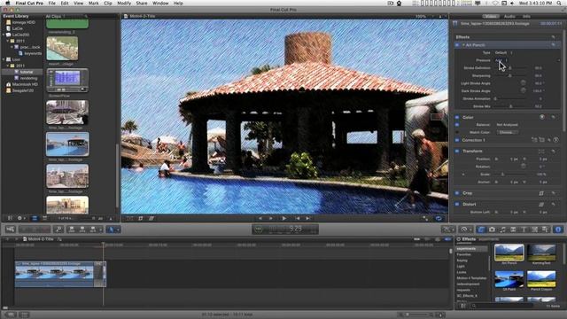Switch Event Browser to filmstrip view

(35, 218)
